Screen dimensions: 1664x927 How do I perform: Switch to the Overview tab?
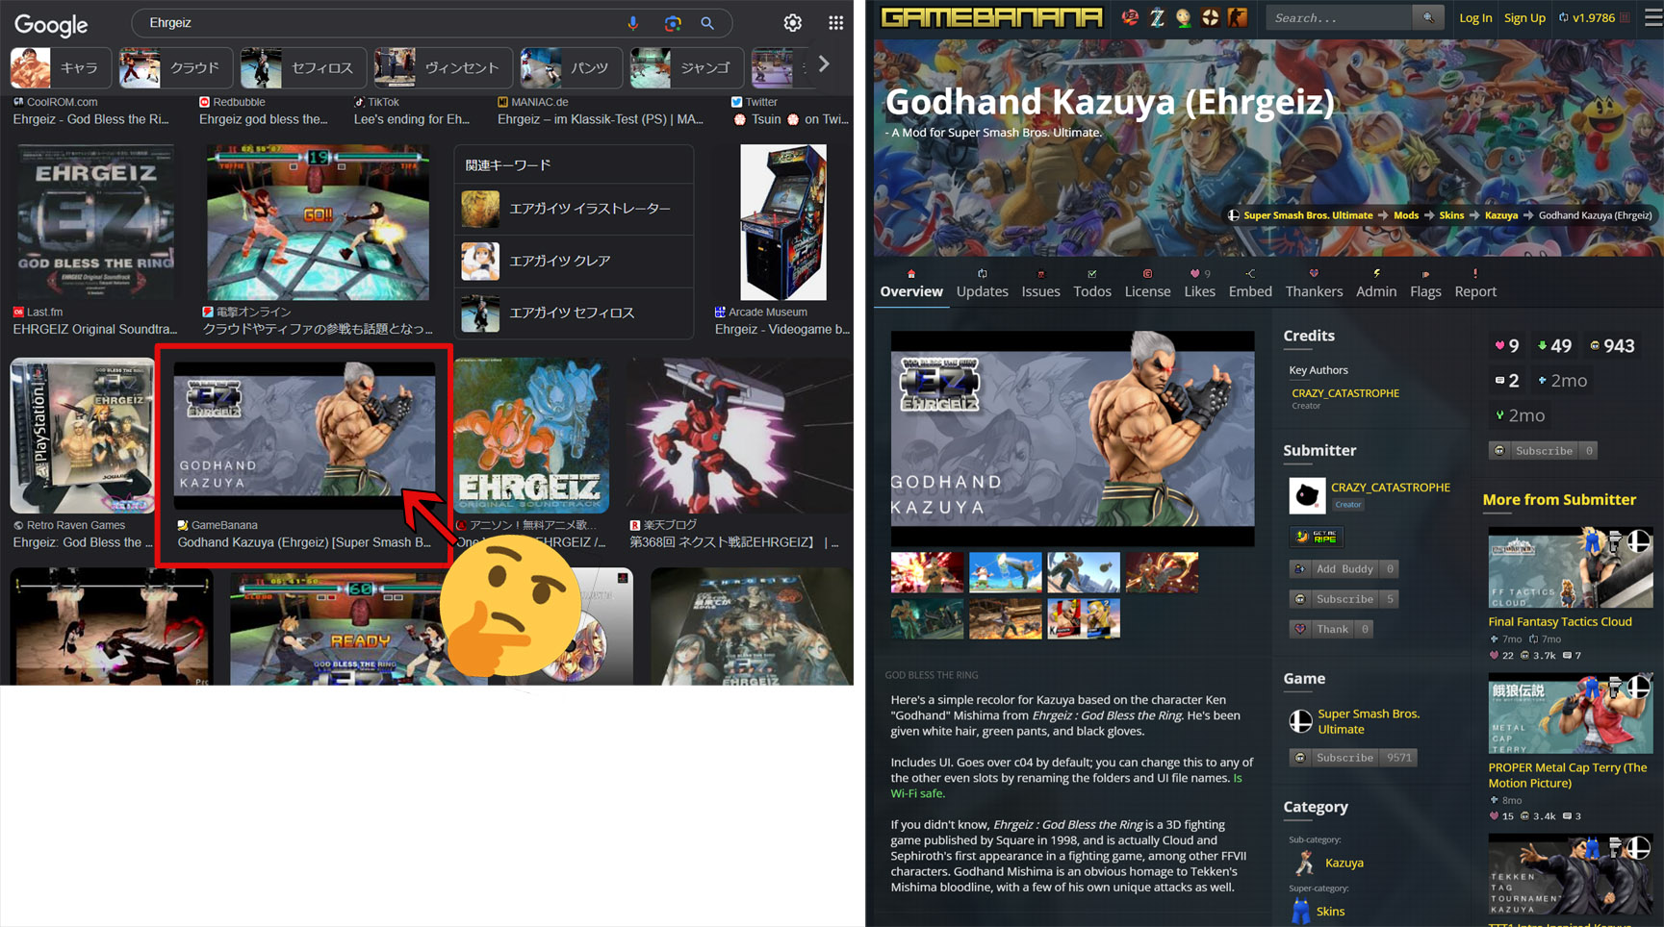coord(911,285)
